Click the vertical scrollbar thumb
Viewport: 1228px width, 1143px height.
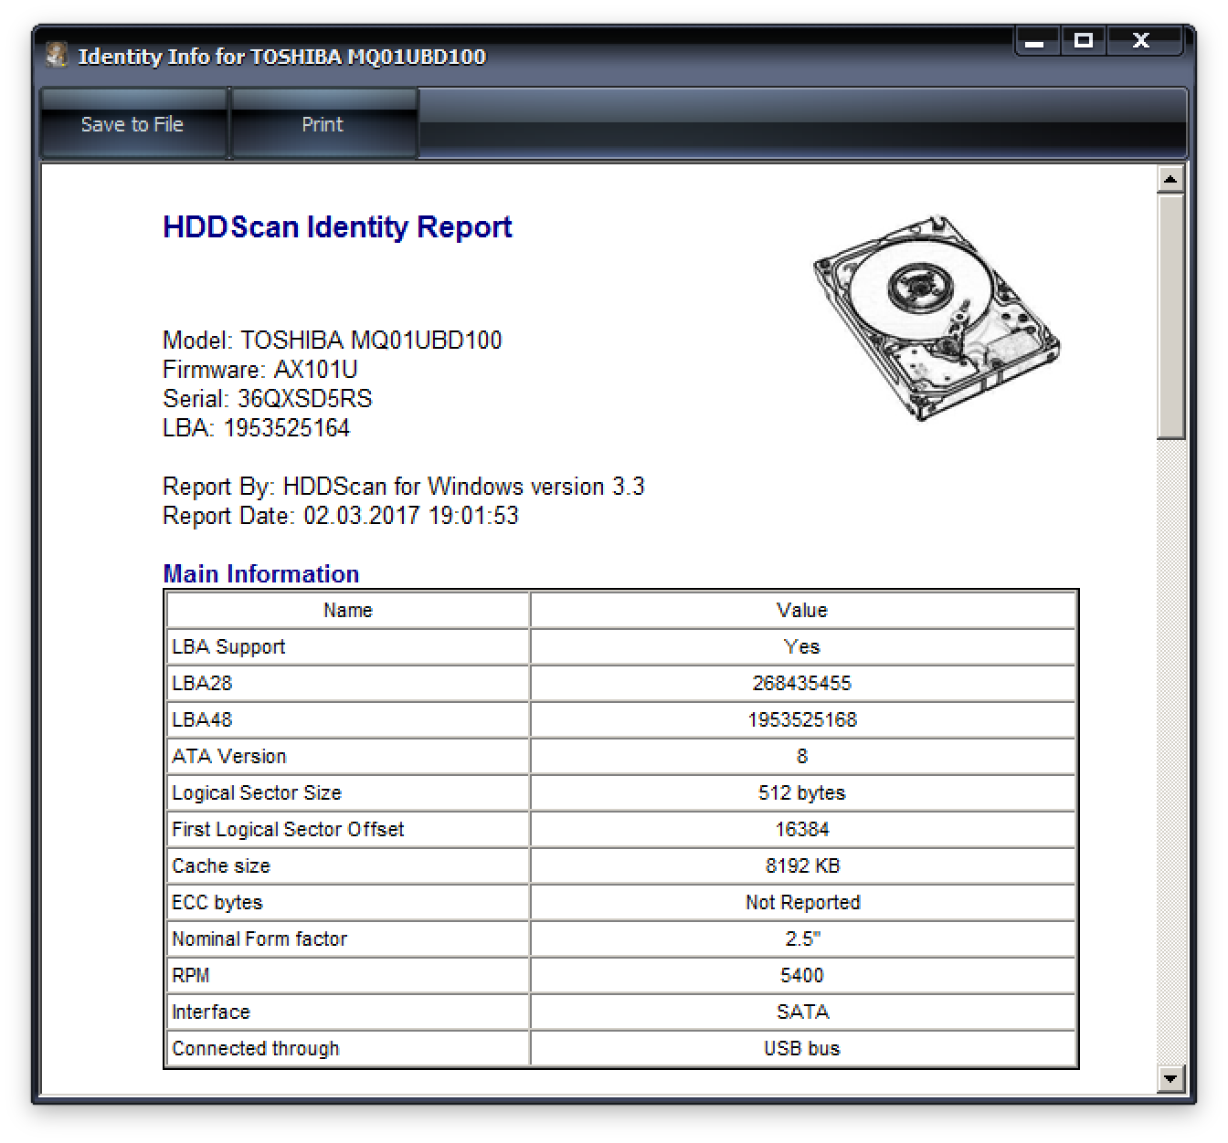(x=1170, y=317)
